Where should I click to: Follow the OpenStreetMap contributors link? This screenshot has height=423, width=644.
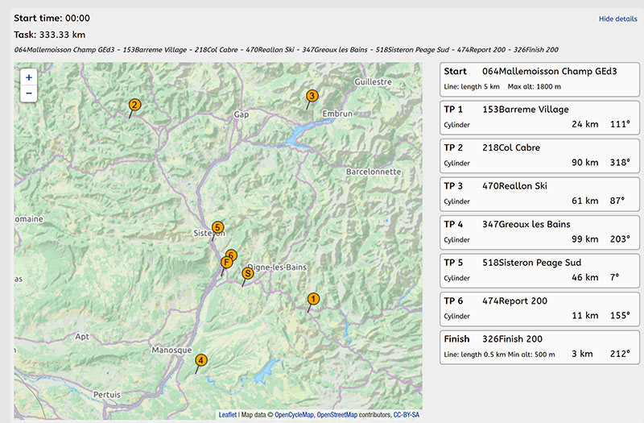[x=336, y=415]
